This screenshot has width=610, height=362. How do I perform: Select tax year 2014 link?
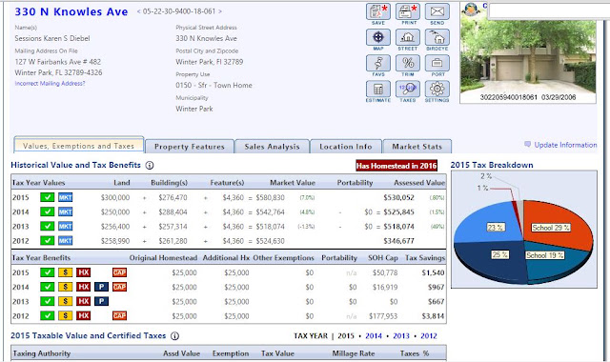(x=374, y=336)
